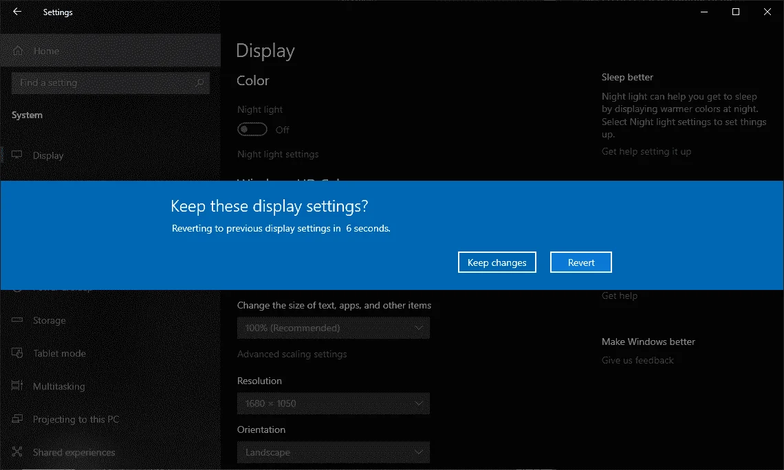The image size is (784, 470).
Task: Click the Get help link
Action: point(620,295)
